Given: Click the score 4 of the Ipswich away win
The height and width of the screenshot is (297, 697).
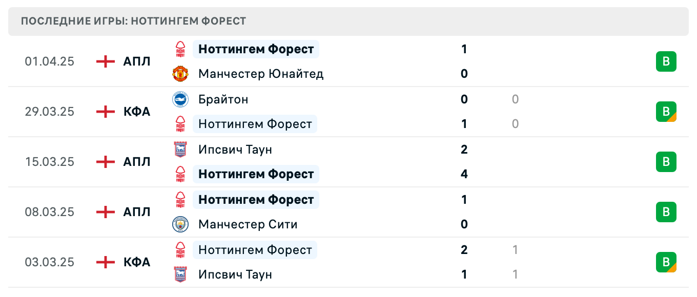Looking at the screenshot, I should (464, 174).
